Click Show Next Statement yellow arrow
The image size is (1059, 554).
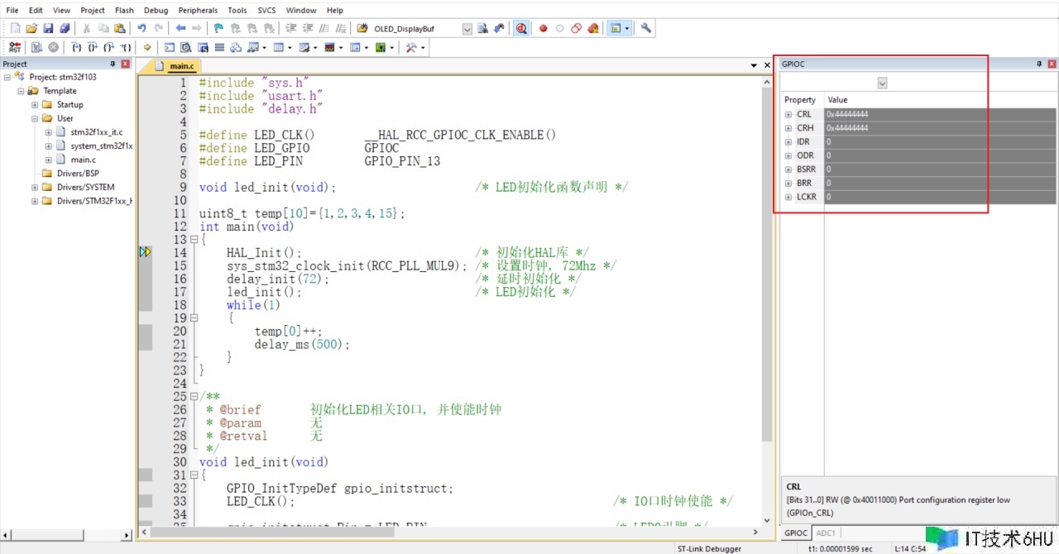click(147, 48)
